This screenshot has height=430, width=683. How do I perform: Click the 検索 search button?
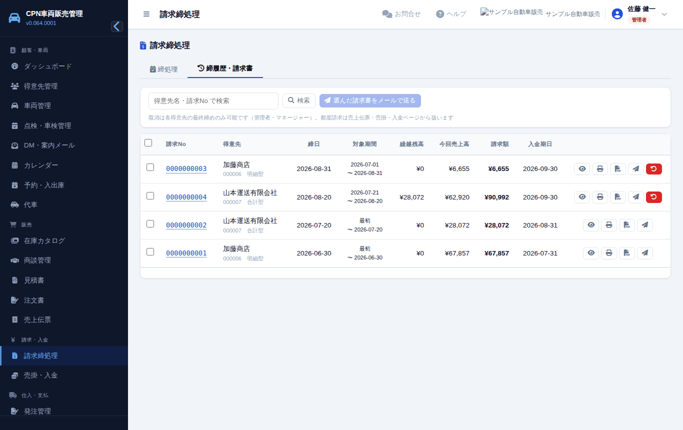pos(299,100)
